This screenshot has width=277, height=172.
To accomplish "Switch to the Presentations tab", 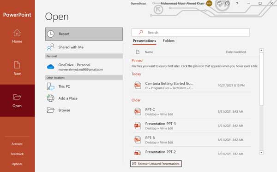I will [145, 41].
